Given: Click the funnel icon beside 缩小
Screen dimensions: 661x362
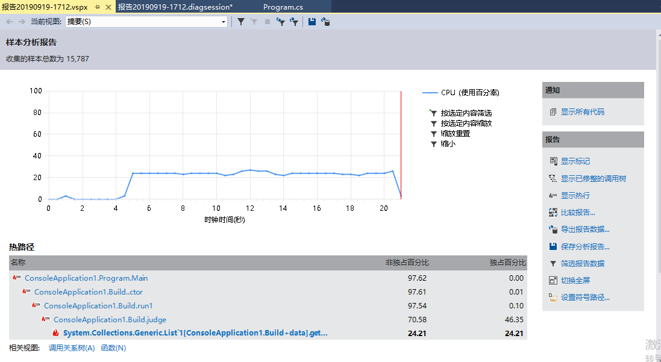Looking at the screenshot, I should 433,144.
